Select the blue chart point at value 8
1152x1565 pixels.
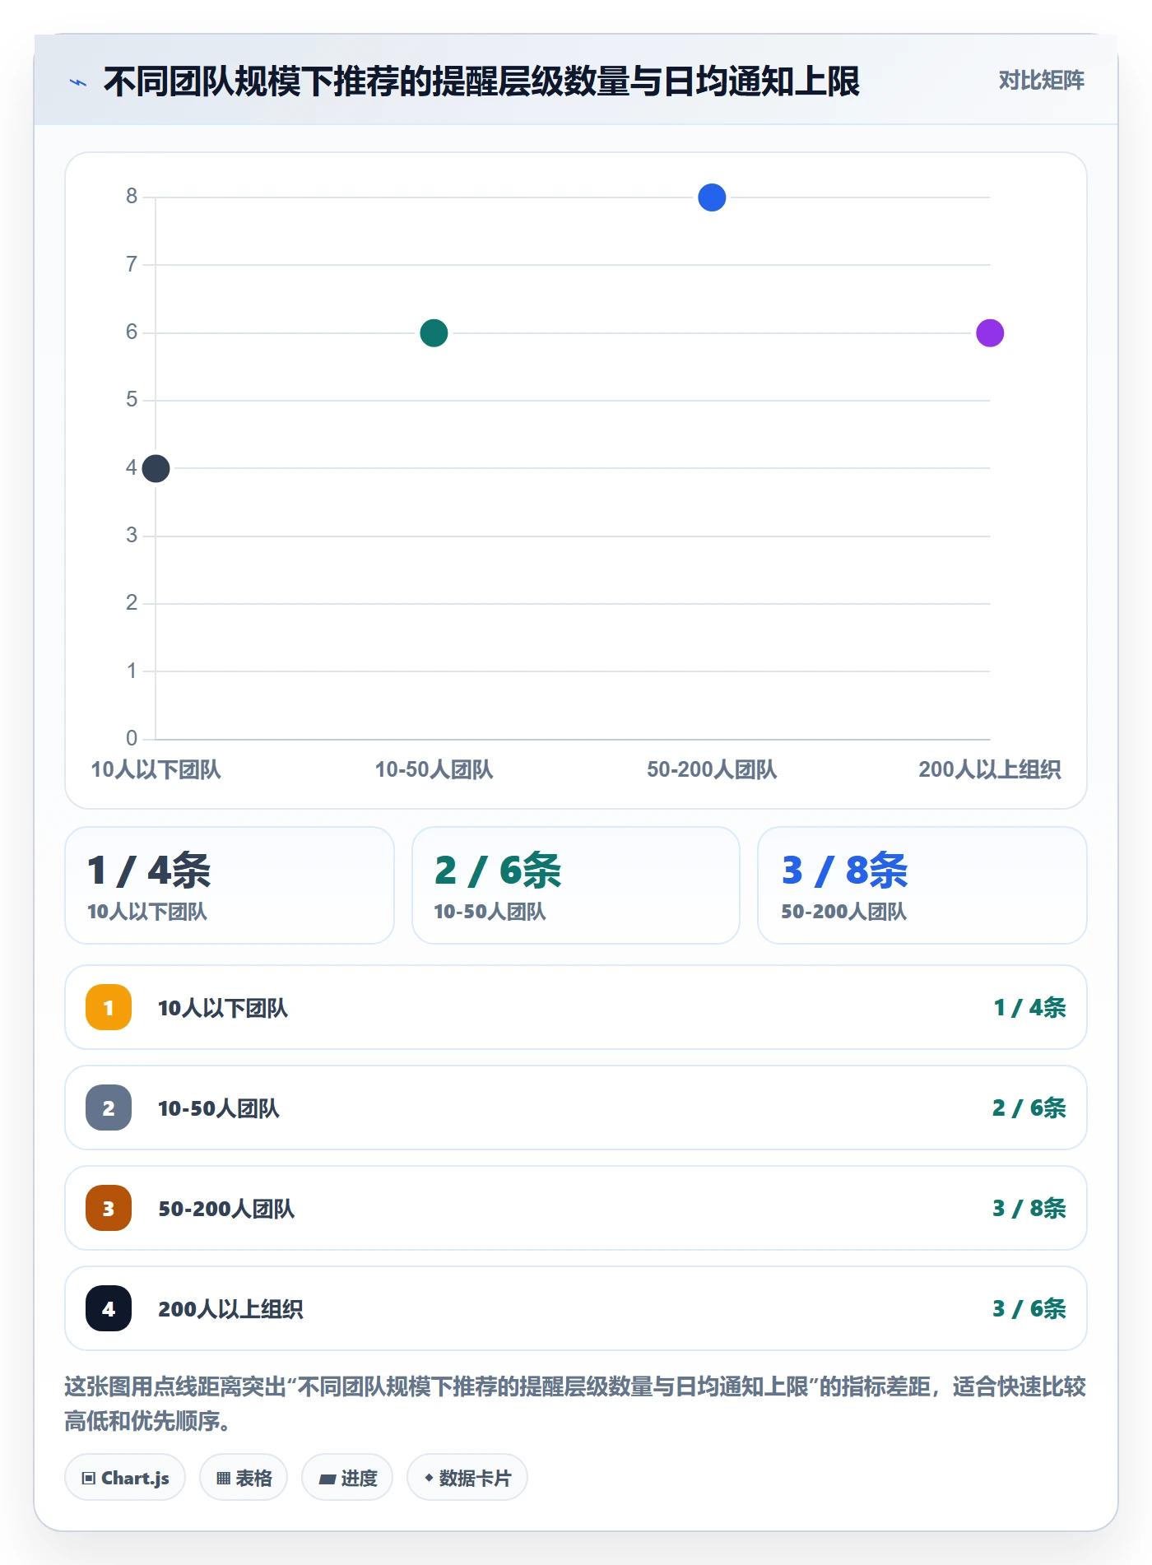(712, 197)
